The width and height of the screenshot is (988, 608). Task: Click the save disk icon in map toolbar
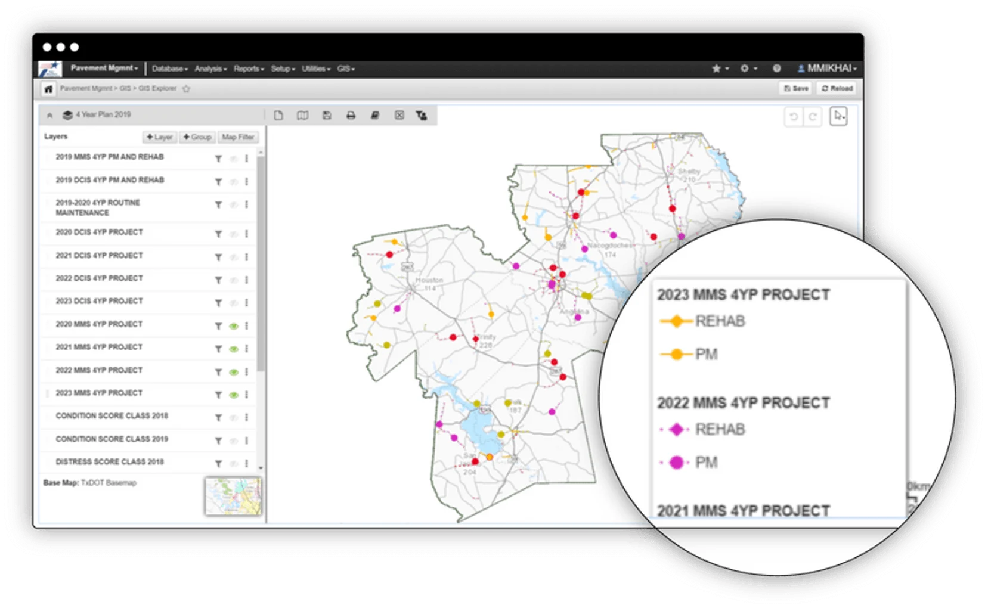(x=327, y=116)
